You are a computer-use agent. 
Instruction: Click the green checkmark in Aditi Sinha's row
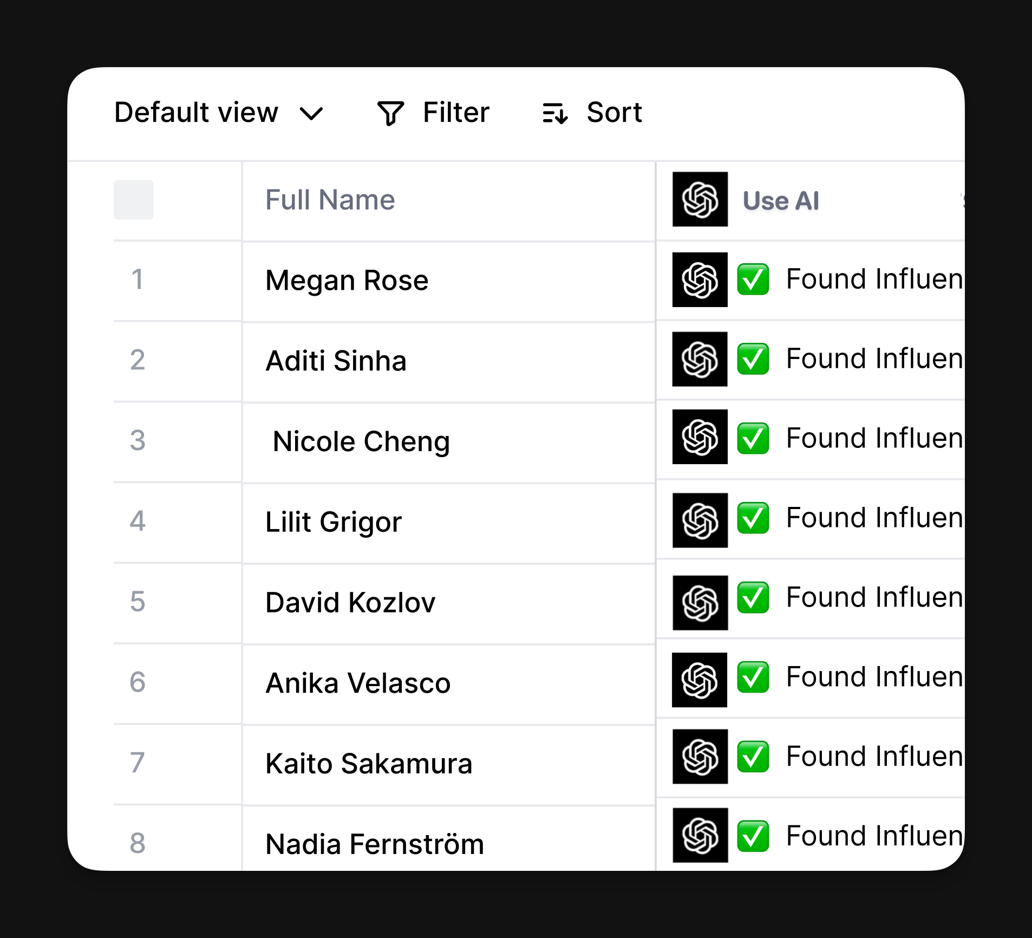[753, 360]
